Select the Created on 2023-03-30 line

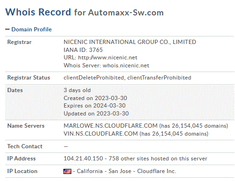pyautogui.click(x=95, y=98)
